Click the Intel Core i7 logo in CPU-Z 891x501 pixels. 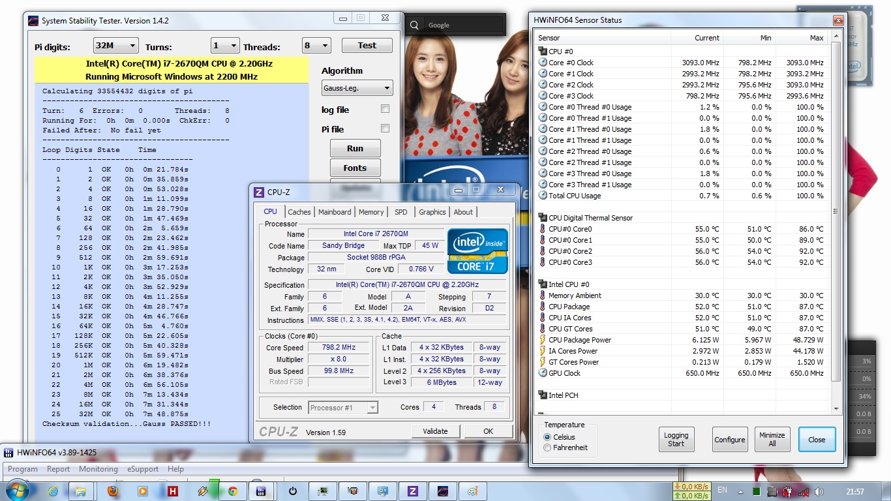(477, 250)
